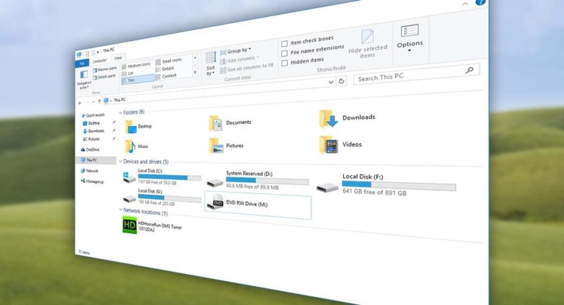The height and width of the screenshot is (305, 564).
Task: Enable Hidden items checkbox
Action: tap(284, 63)
